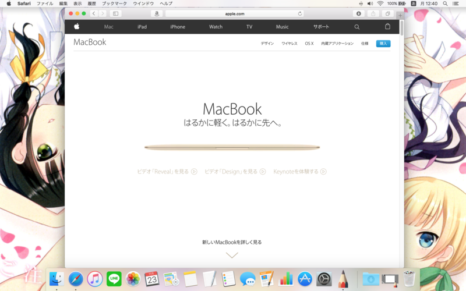Open Finder from the Dock

[x=57, y=279]
